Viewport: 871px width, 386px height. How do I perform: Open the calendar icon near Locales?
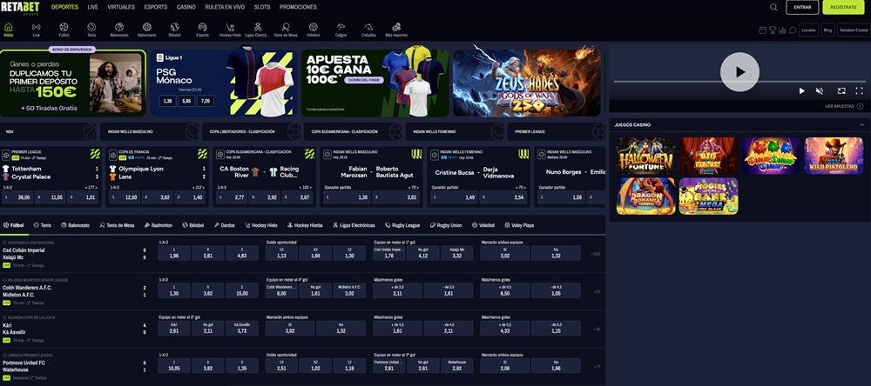coord(761,30)
